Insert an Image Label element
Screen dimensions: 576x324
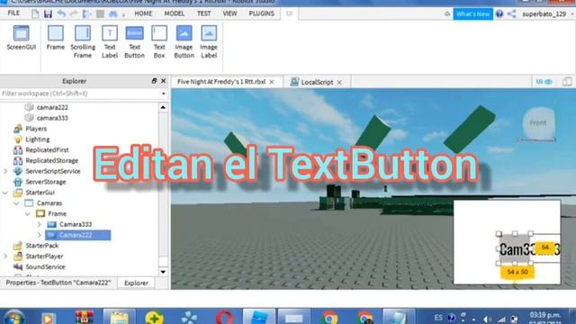[209, 41]
